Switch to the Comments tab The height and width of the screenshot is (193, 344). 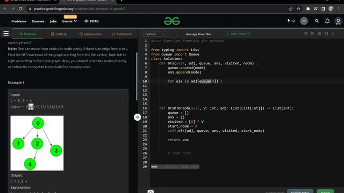pyautogui.click(x=122, y=34)
